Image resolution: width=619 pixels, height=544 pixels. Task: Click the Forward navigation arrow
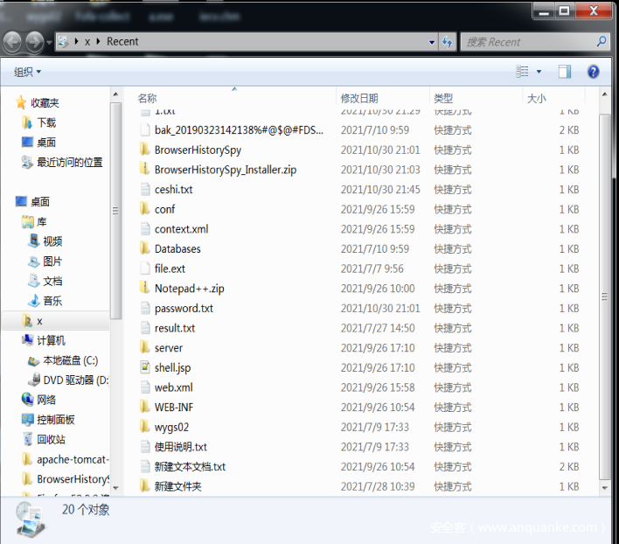click(x=34, y=41)
